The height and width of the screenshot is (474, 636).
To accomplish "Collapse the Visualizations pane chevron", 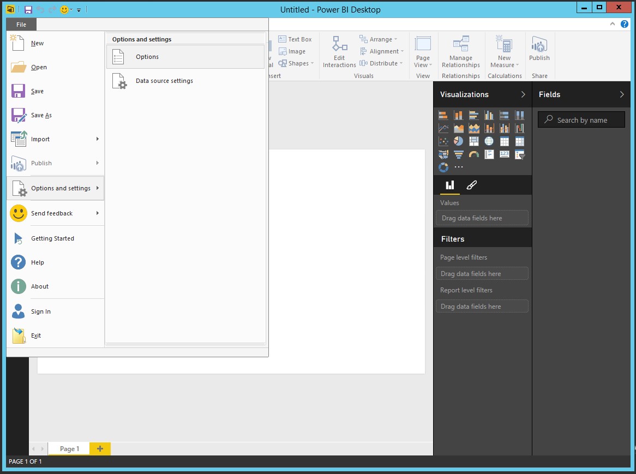I will tap(523, 94).
